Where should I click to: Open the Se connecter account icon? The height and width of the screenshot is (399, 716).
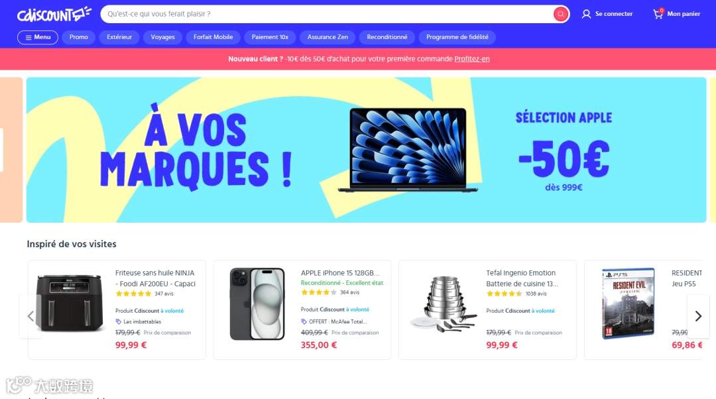pos(586,14)
